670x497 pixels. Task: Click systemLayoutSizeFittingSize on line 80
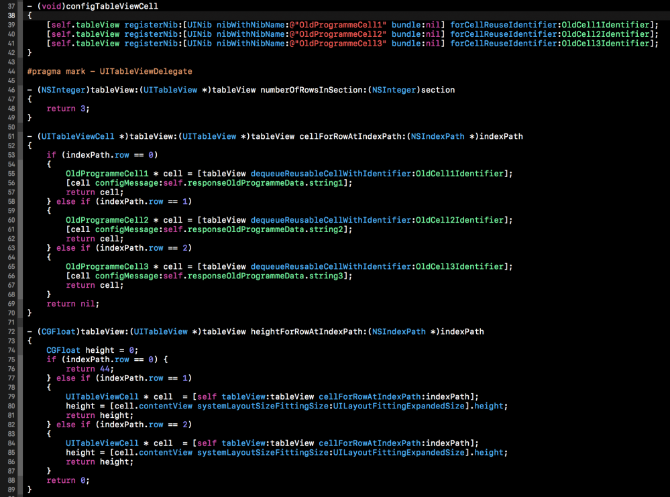[x=263, y=406]
